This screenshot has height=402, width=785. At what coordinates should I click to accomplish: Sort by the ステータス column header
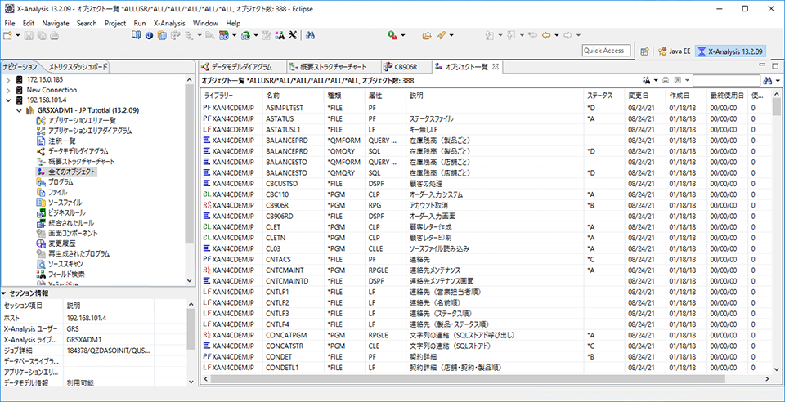point(603,95)
